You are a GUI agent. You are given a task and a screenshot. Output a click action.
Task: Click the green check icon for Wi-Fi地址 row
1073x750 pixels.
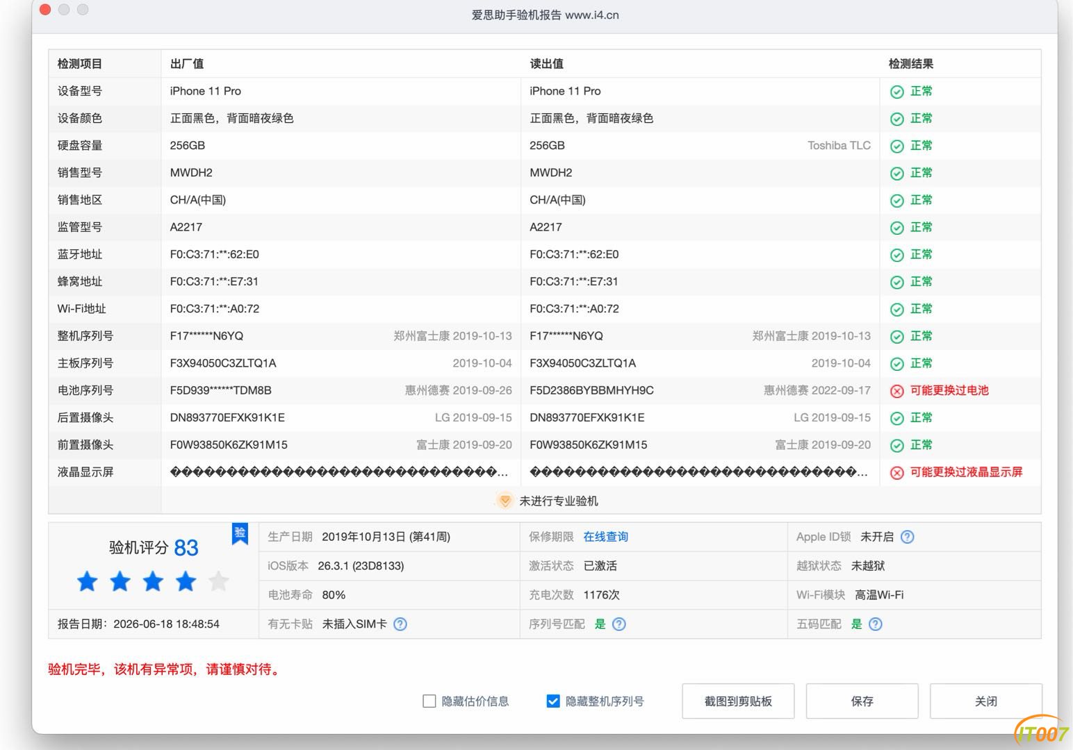(x=897, y=309)
